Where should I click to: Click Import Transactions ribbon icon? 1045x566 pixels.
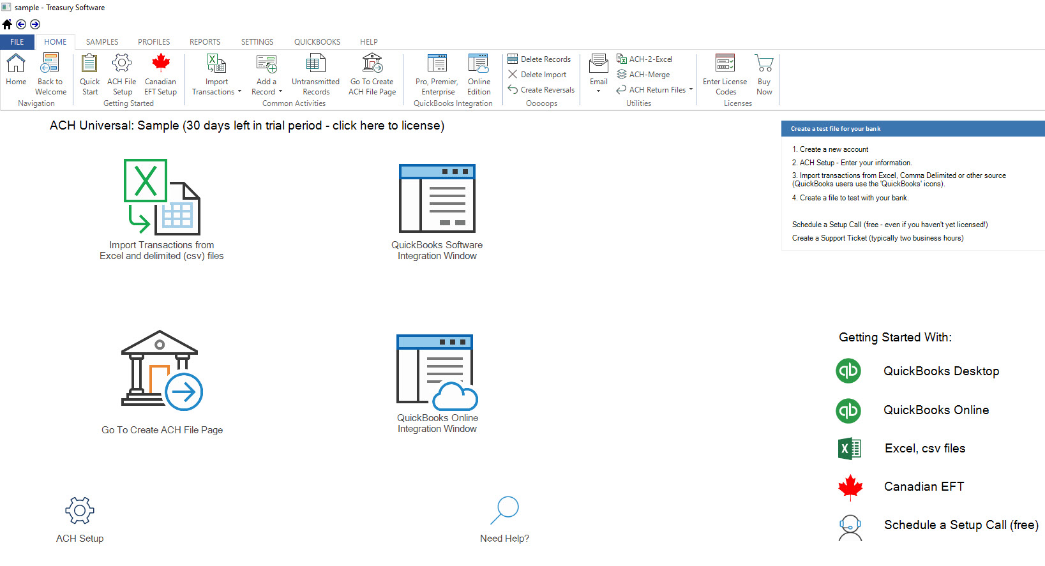tap(216, 63)
